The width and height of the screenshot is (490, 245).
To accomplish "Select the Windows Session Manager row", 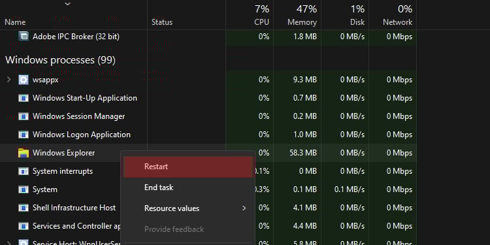I will pos(208,116).
